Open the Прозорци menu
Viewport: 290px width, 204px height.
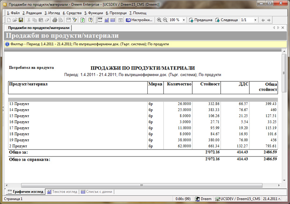click(x=116, y=13)
